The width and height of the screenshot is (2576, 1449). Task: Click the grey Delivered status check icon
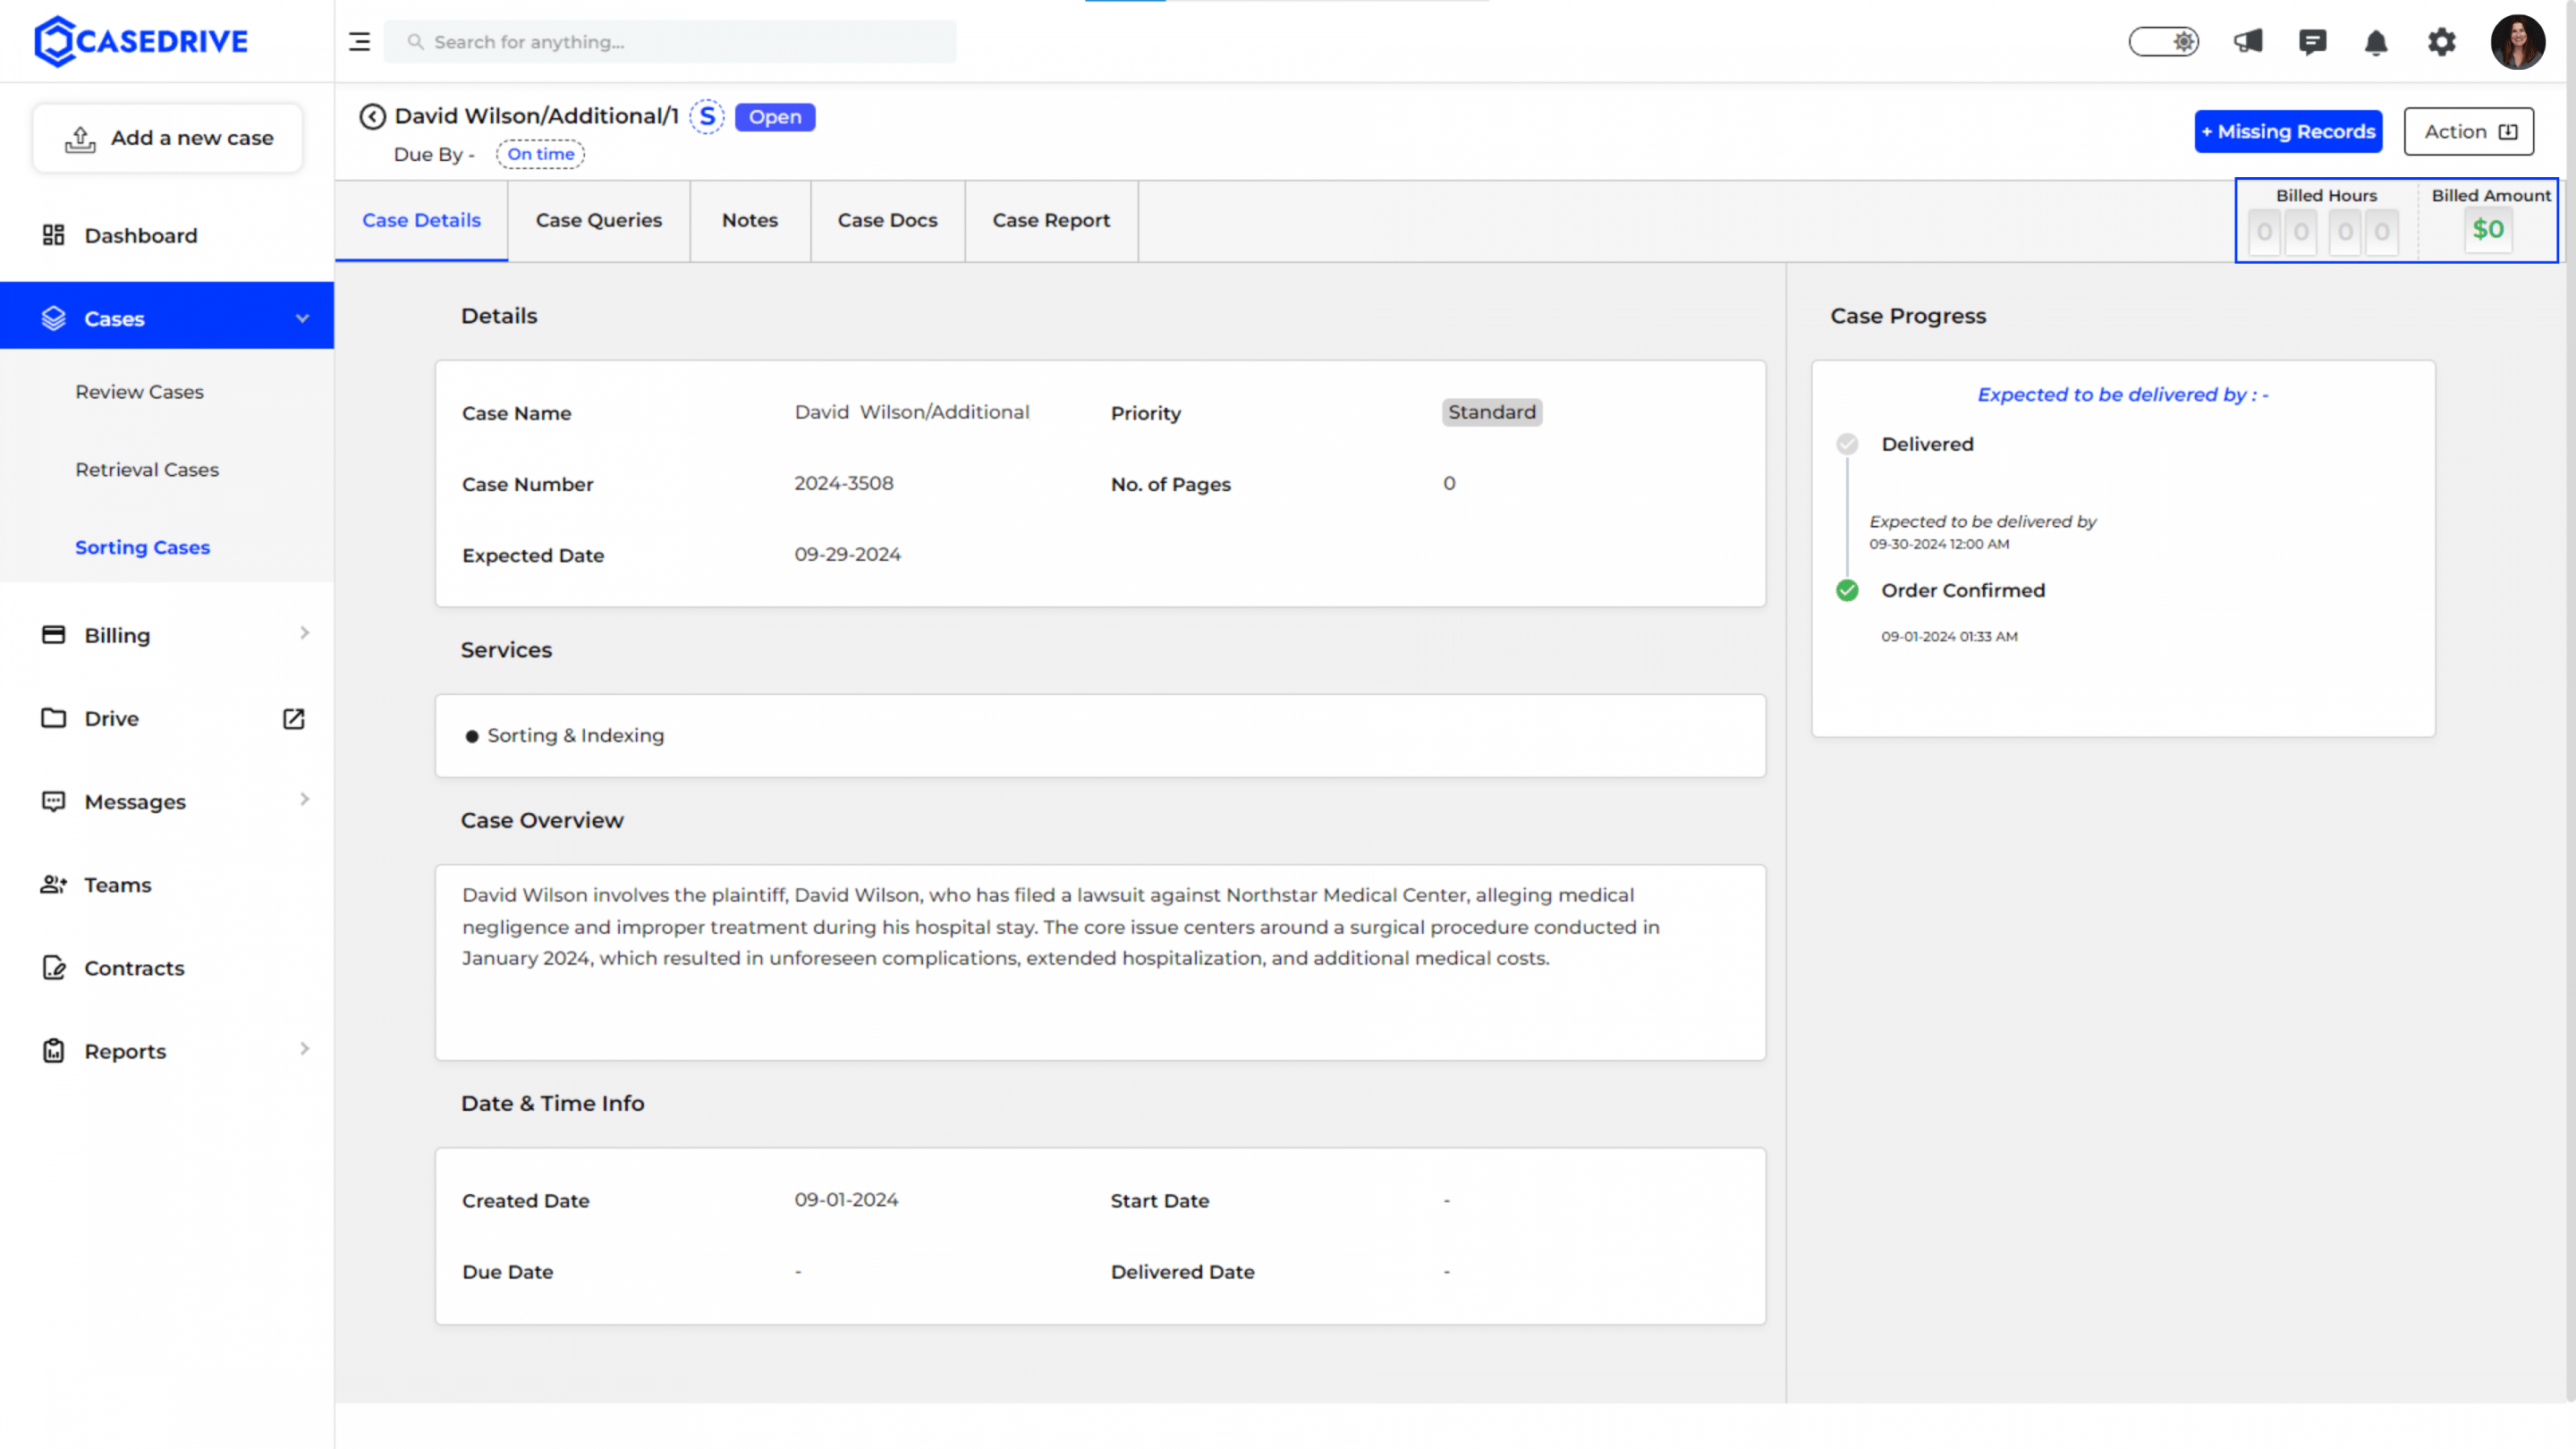coord(1847,444)
